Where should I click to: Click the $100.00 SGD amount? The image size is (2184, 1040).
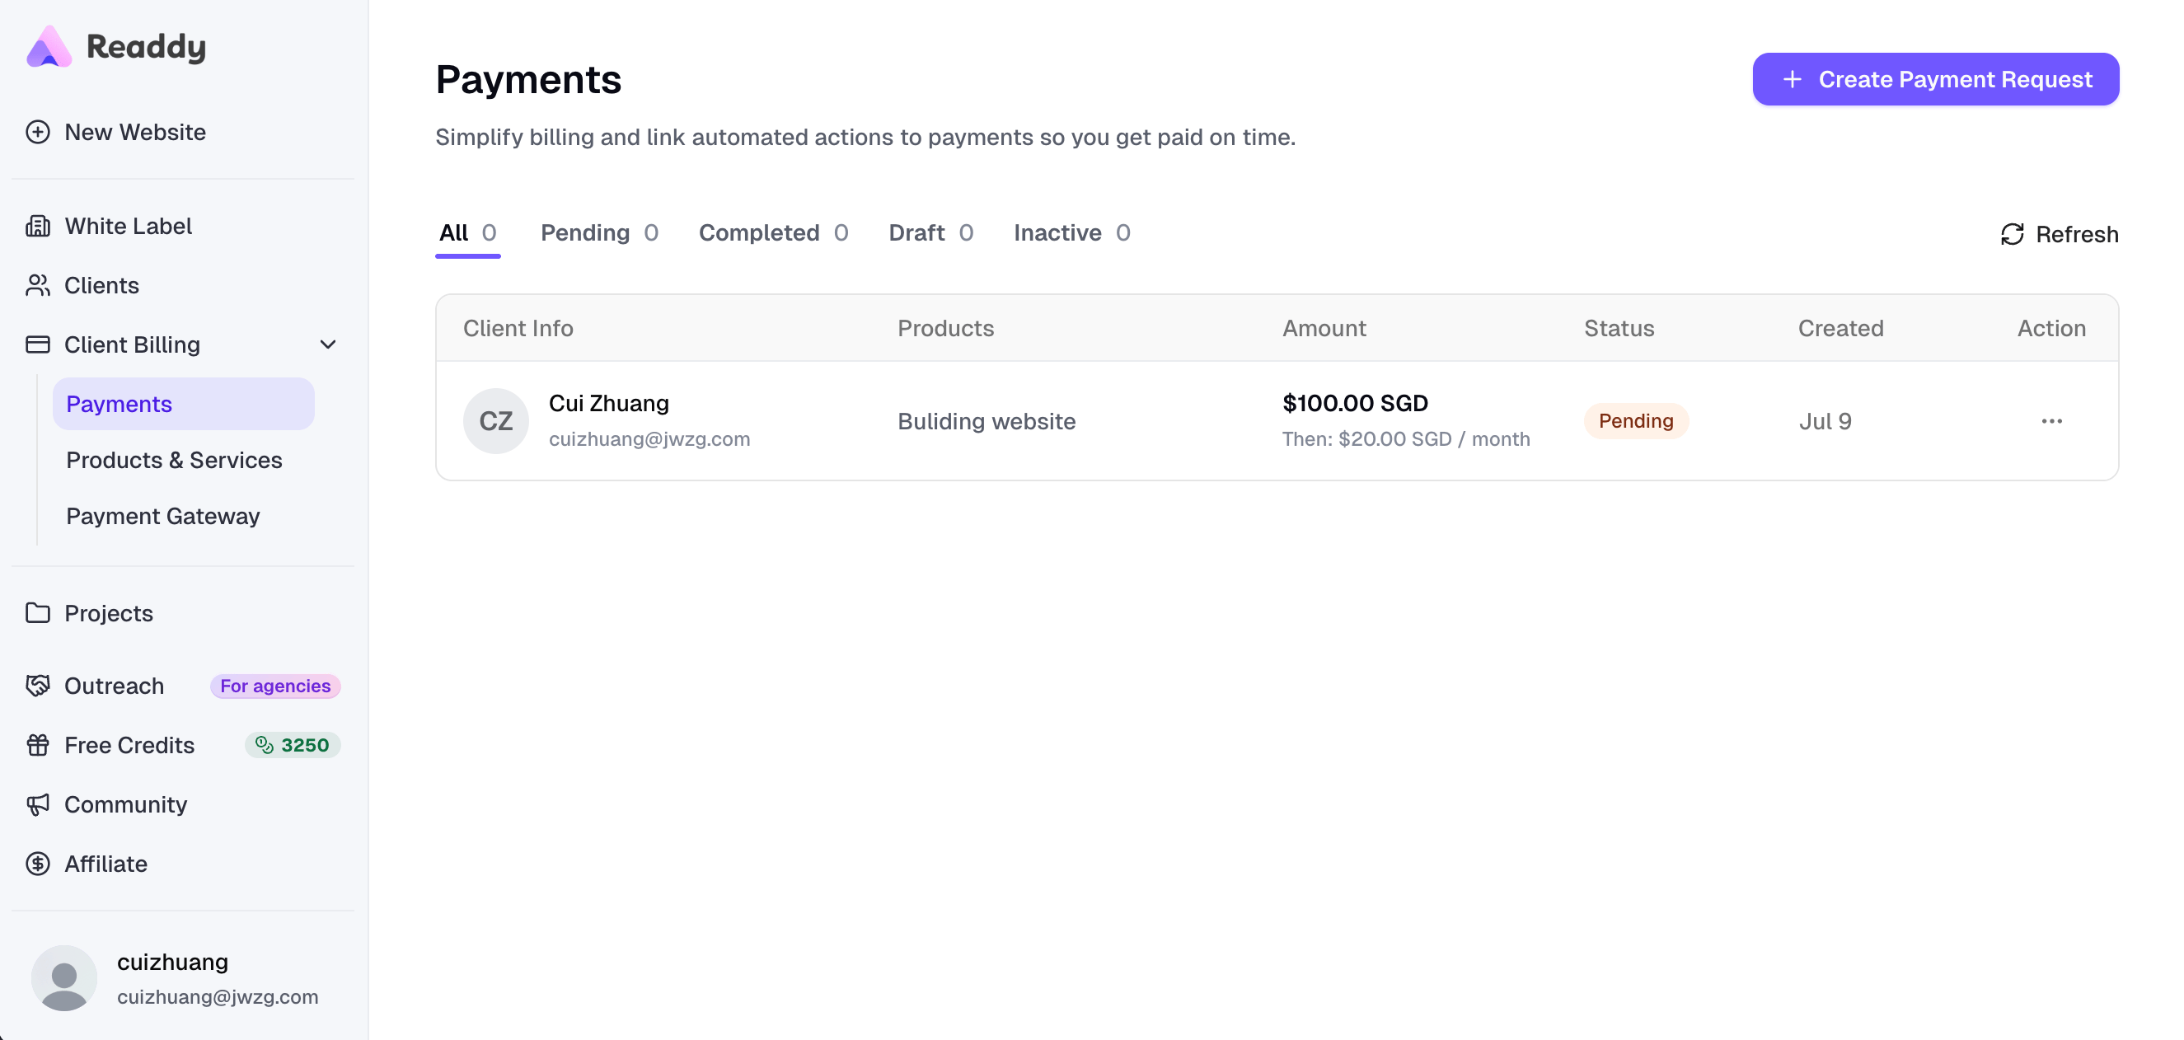pyautogui.click(x=1355, y=404)
